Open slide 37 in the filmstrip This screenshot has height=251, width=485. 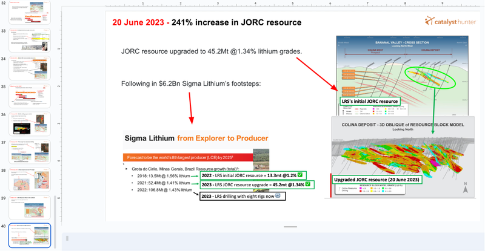point(30,152)
